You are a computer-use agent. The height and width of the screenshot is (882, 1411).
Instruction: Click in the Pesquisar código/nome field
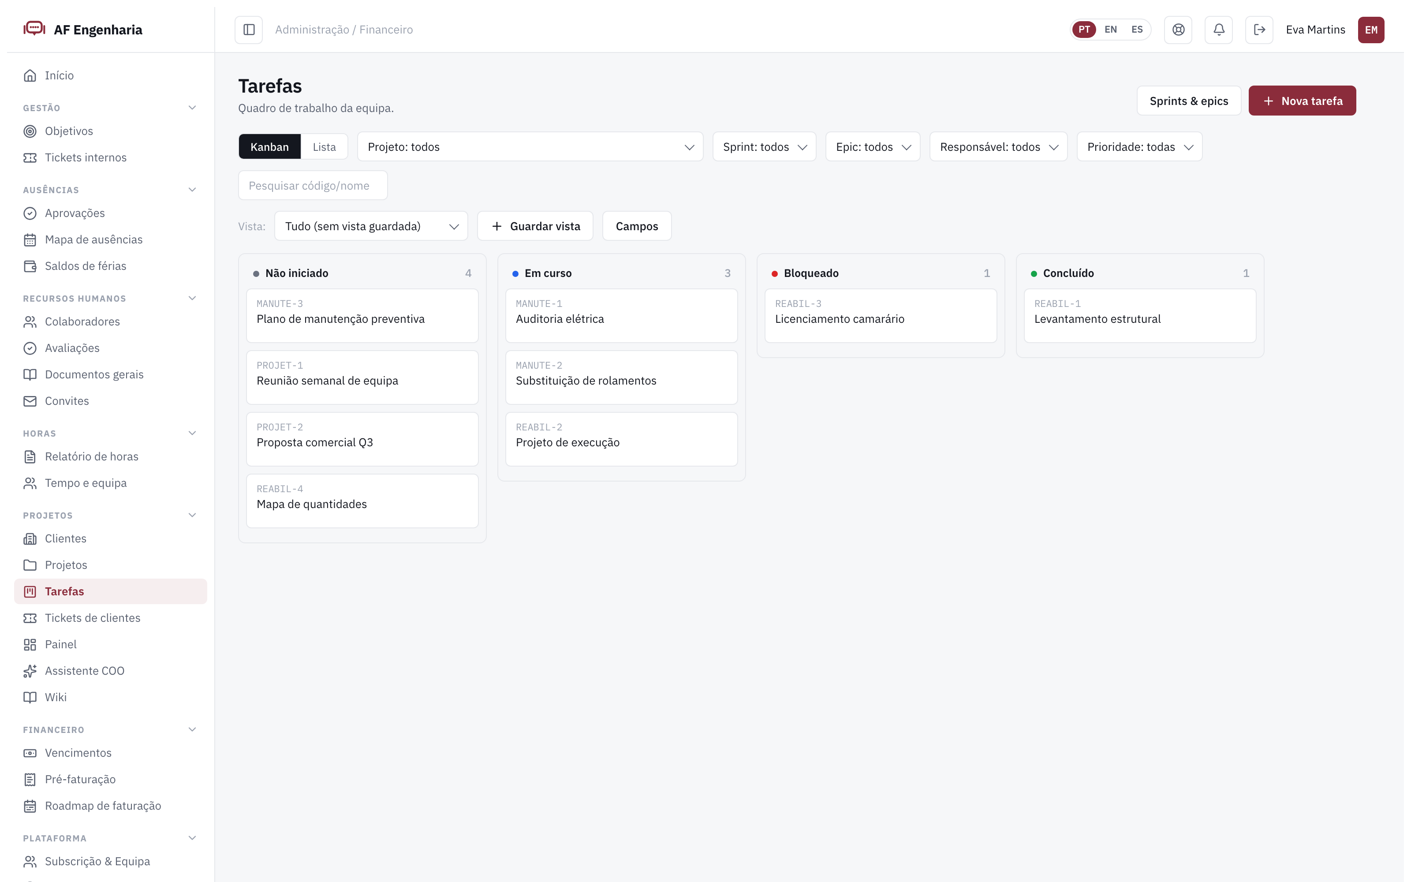click(313, 186)
